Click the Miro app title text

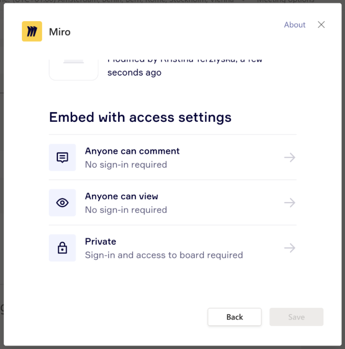60,32
